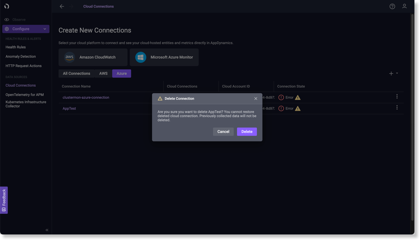Click the Cloud Connections breadcrumb
420x240 pixels.
point(99,6)
